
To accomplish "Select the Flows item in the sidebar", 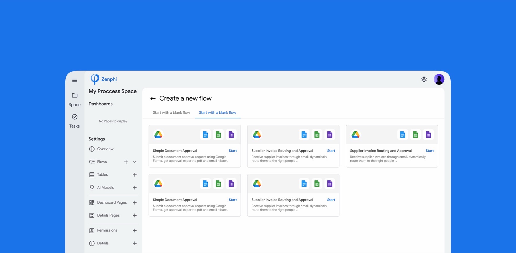I will (98, 162).
